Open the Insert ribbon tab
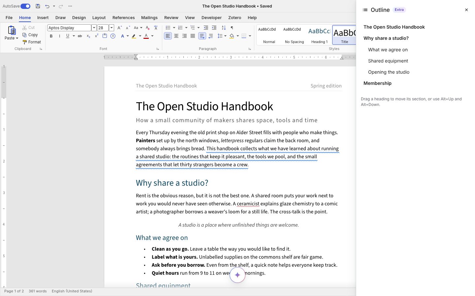The width and height of the screenshot is (475, 296). click(43, 18)
